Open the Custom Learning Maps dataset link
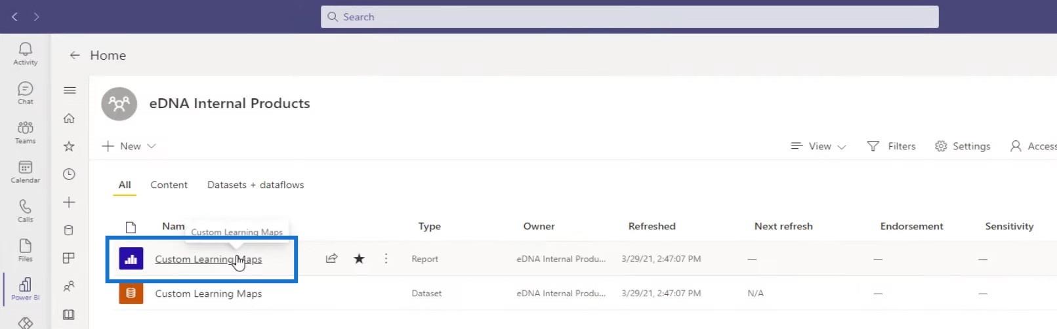This screenshot has height=329, width=1057. (x=208, y=294)
